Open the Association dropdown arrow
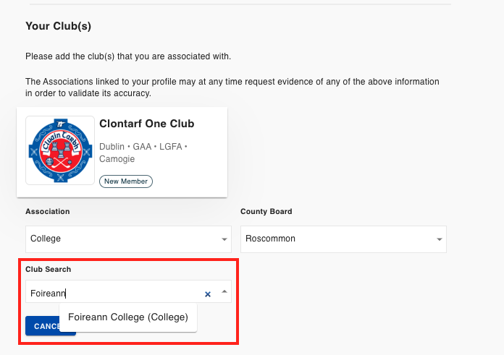Viewport: 504px width, 355px height. tap(224, 239)
